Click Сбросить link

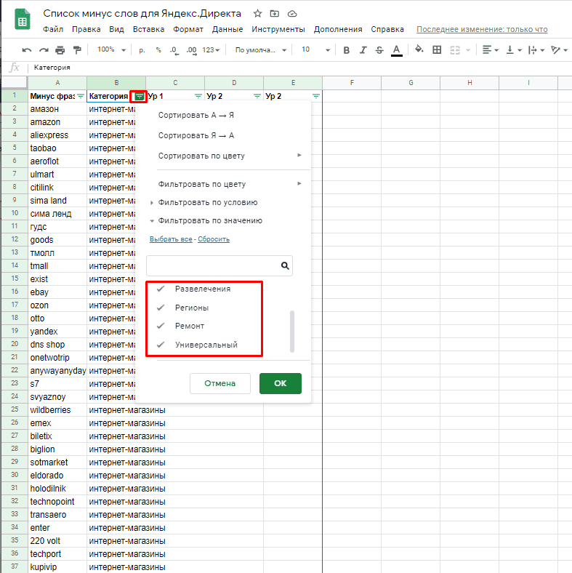click(214, 239)
